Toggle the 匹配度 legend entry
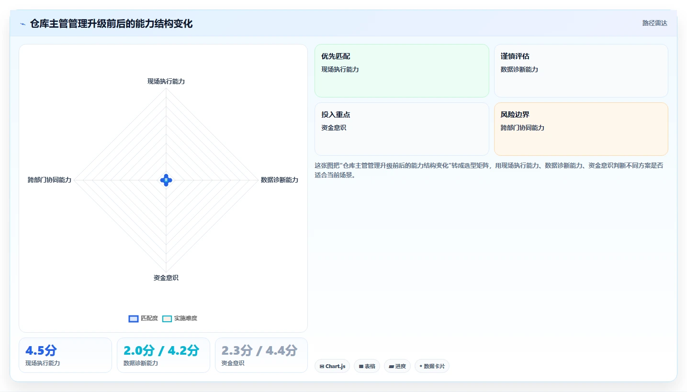687x392 pixels. [x=143, y=318]
